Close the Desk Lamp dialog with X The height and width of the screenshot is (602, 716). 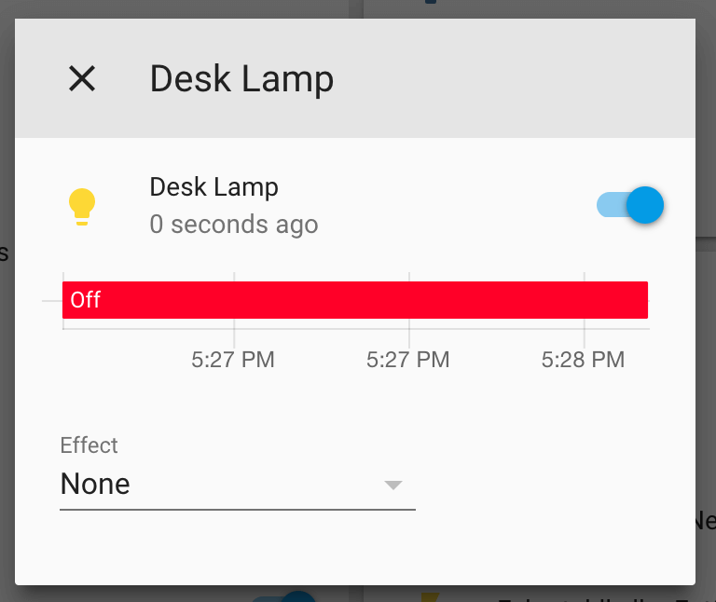click(x=82, y=78)
